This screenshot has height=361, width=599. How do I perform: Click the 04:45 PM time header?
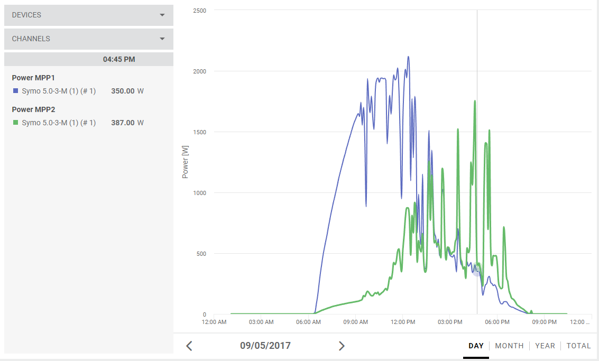point(119,59)
